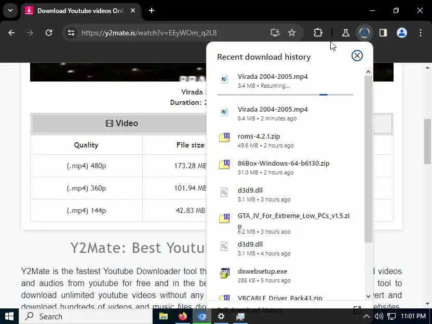Click the resuming Virada 2004-2005.mp4 download
The width and height of the screenshot is (432, 324).
point(285,80)
